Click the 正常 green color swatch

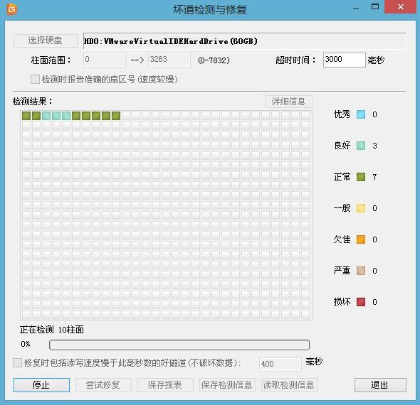pyautogui.click(x=360, y=177)
